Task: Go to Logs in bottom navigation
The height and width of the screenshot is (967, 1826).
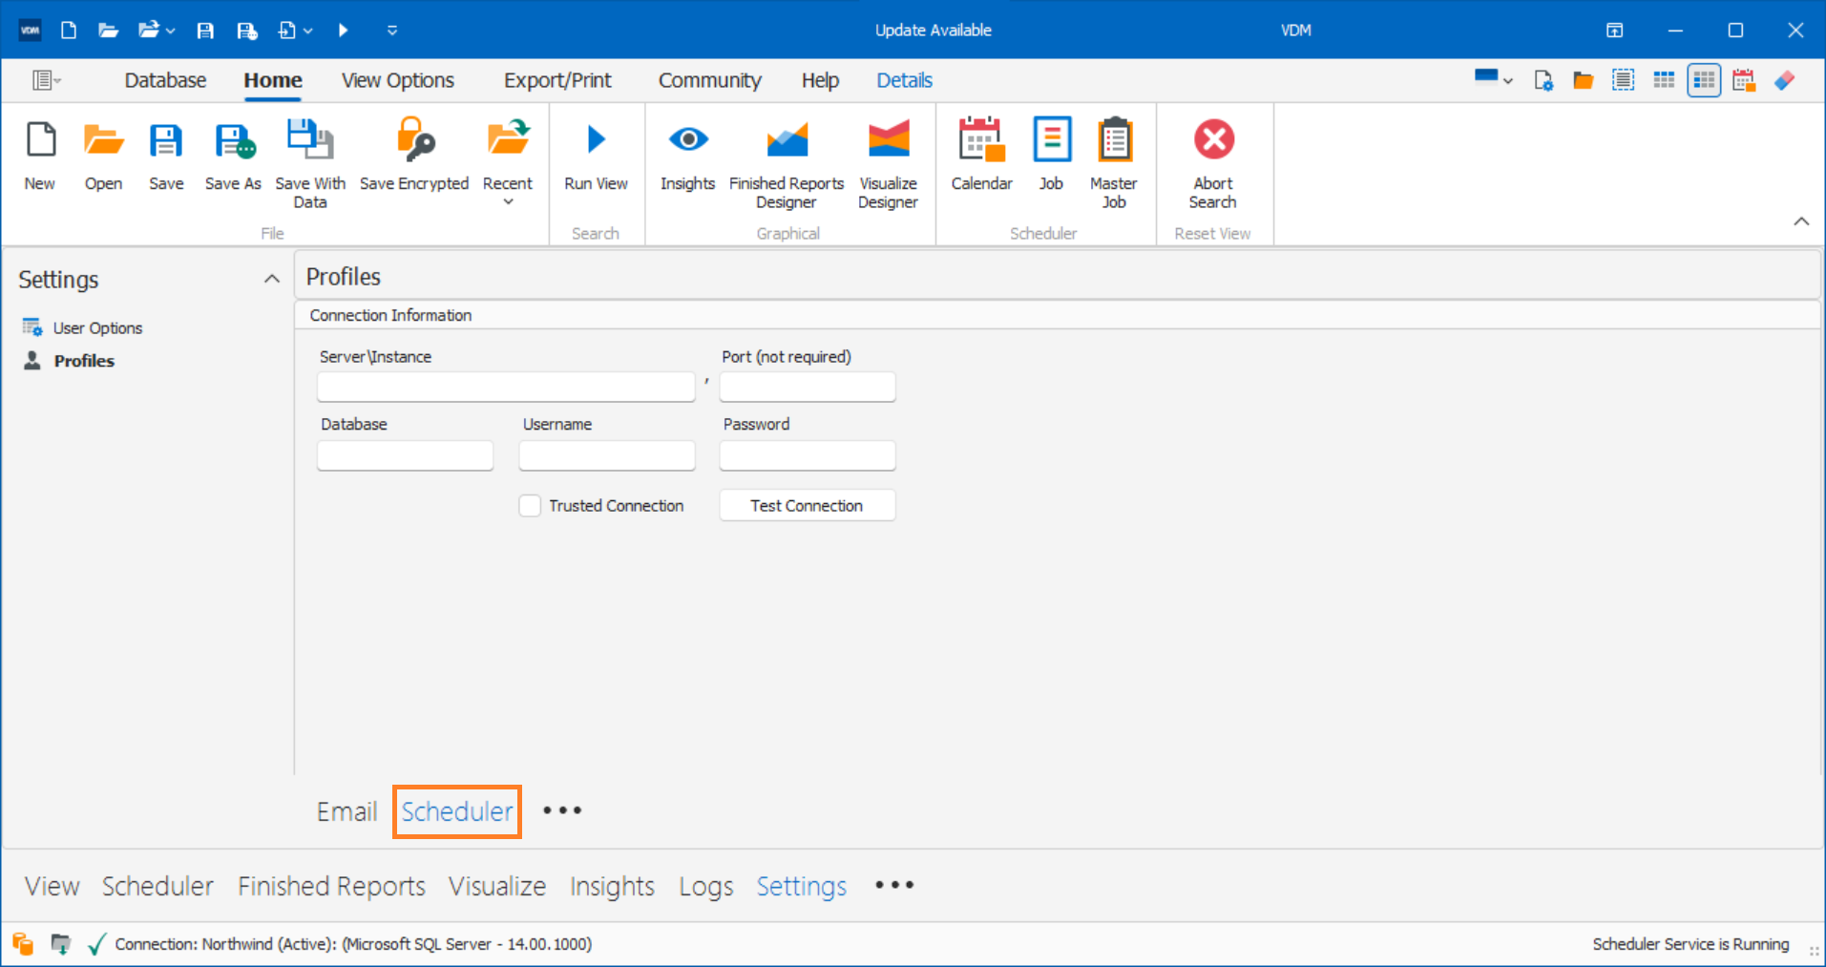Action: (x=706, y=887)
